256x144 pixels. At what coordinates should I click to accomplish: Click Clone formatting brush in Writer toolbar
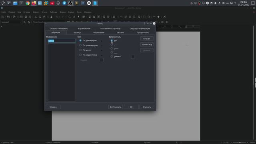click(51, 17)
